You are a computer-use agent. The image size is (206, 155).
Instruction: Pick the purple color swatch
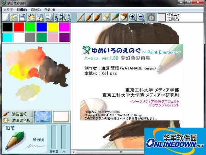click(64, 37)
